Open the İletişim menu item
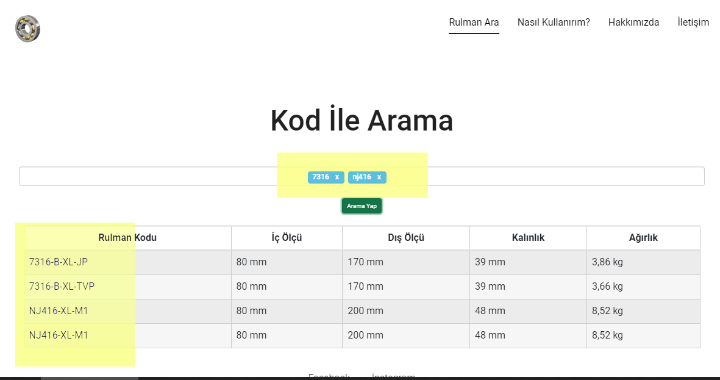Image resolution: width=720 pixels, height=380 pixels. (693, 22)
